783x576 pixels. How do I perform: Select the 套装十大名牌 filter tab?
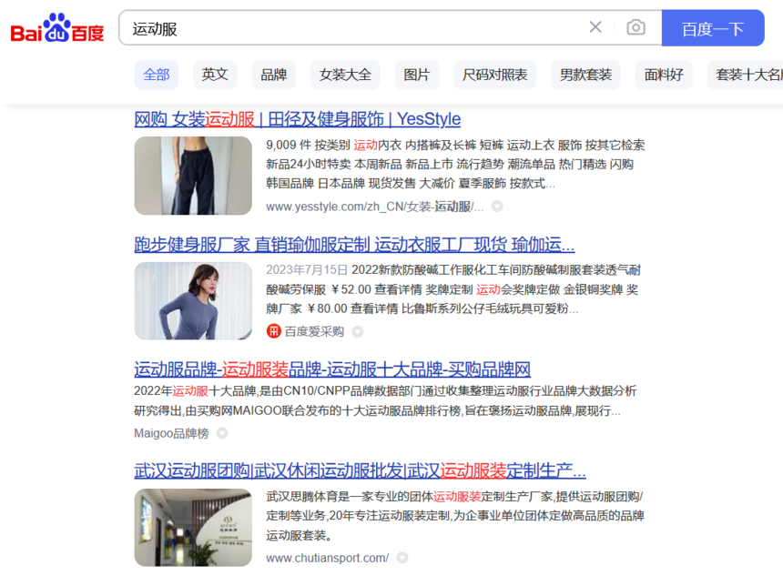(747, 75)
